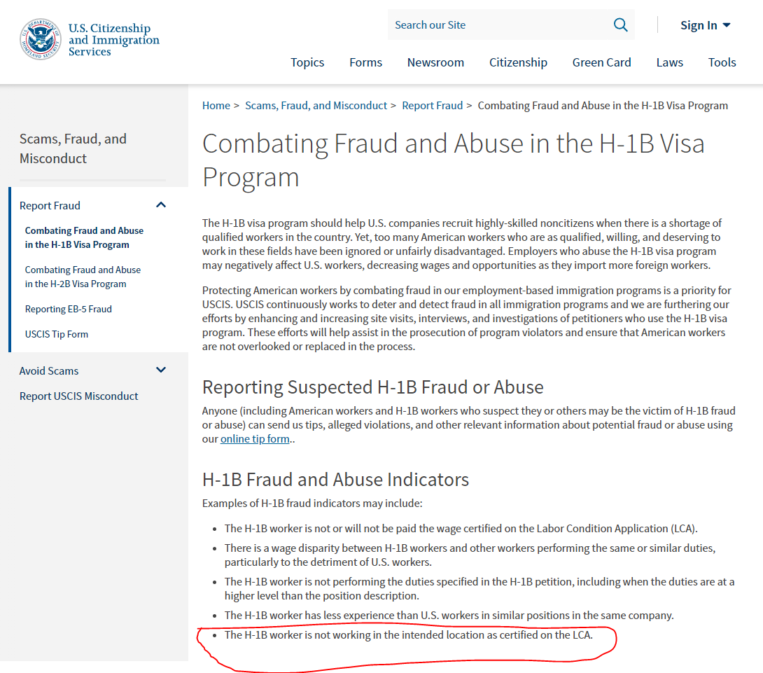The width and height of the screenshot is (763, 673).
Task: Open the Green Card menu
Action: (601, 62)
